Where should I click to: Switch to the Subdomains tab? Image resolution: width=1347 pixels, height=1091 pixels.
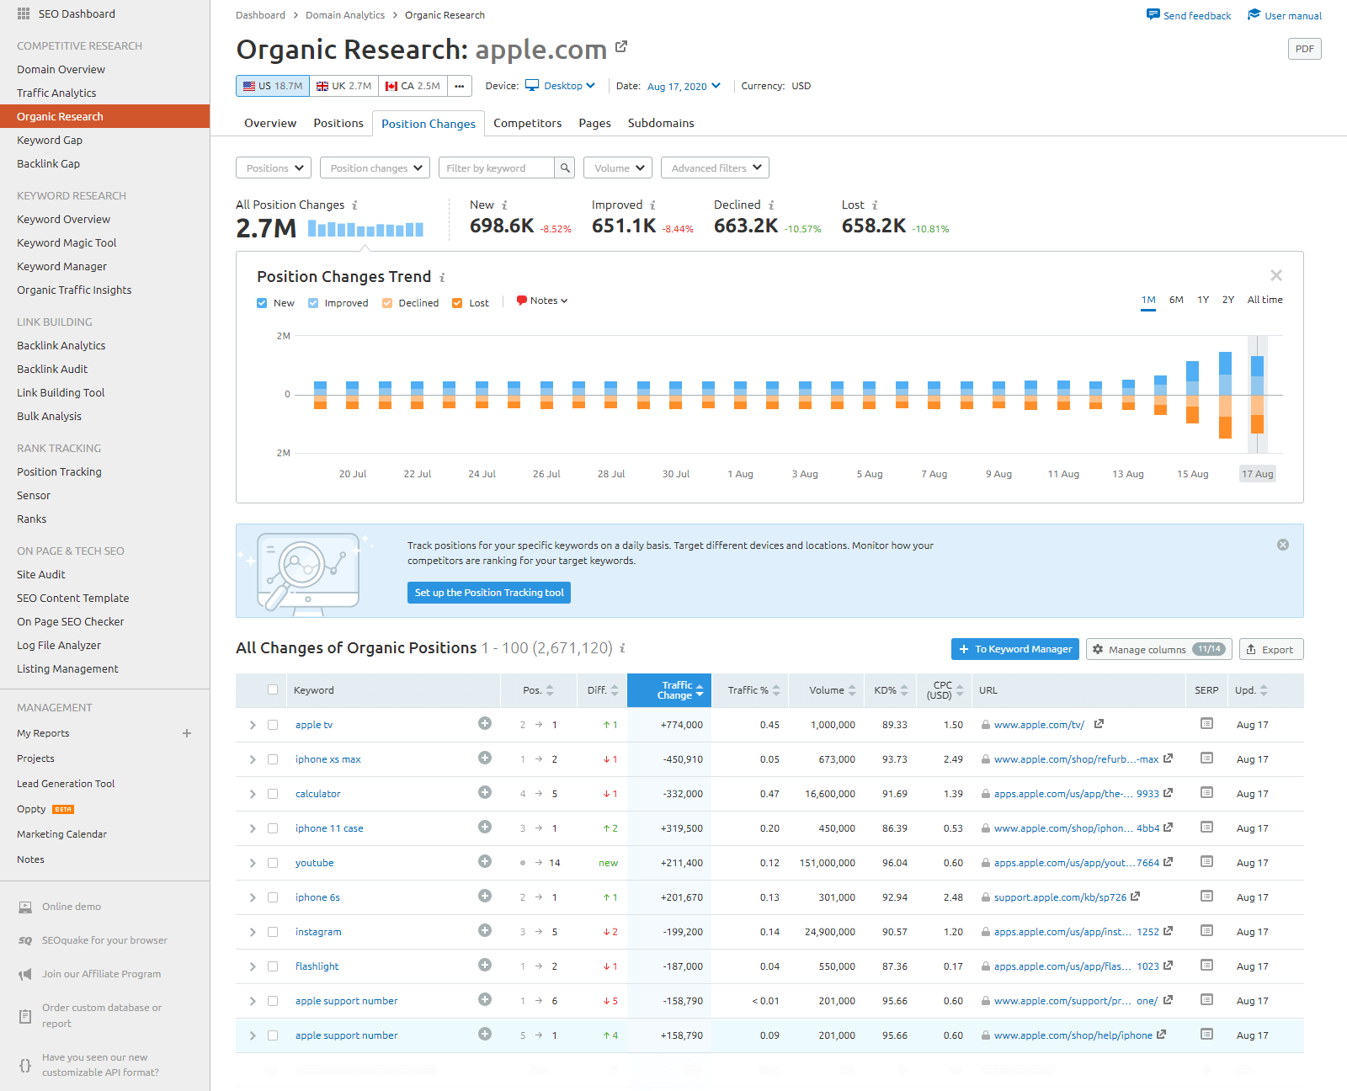661,123
